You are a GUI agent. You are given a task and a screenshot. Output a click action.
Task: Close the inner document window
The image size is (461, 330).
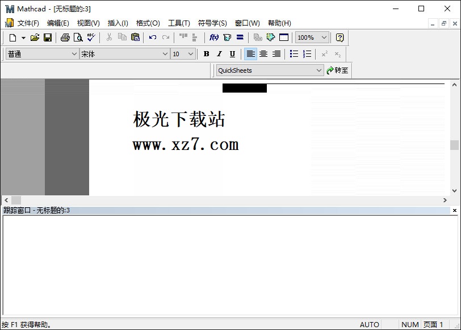(x=455, y=23)
